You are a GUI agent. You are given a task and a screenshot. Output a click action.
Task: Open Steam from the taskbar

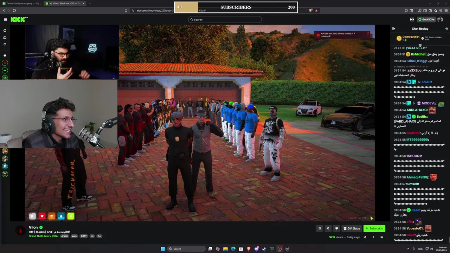(x=264, y=249)
